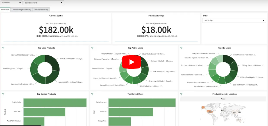Click the 879 value on the map

tap(222, 111)
